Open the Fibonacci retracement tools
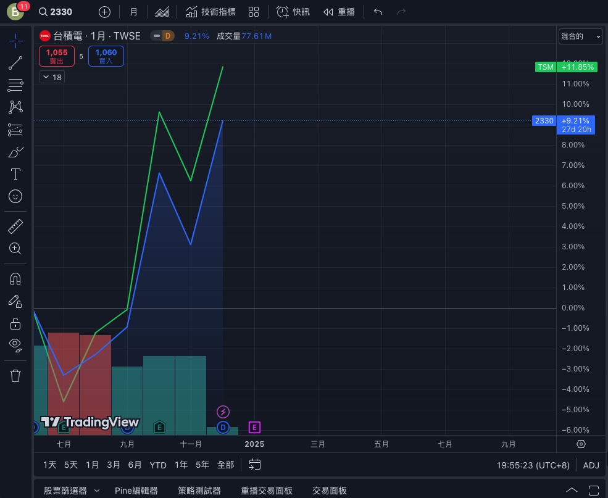 tap(15, 85)
